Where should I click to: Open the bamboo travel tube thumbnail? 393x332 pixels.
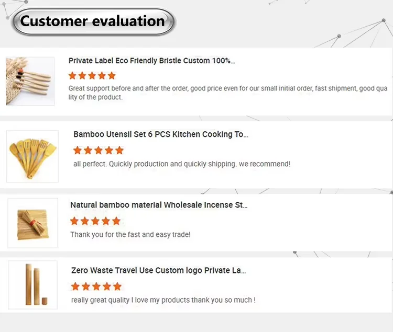[x=32, y=286]
